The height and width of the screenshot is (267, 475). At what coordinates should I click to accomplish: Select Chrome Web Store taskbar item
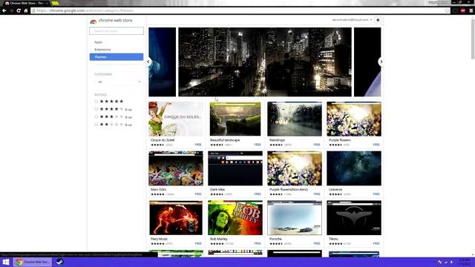[33, 262]
